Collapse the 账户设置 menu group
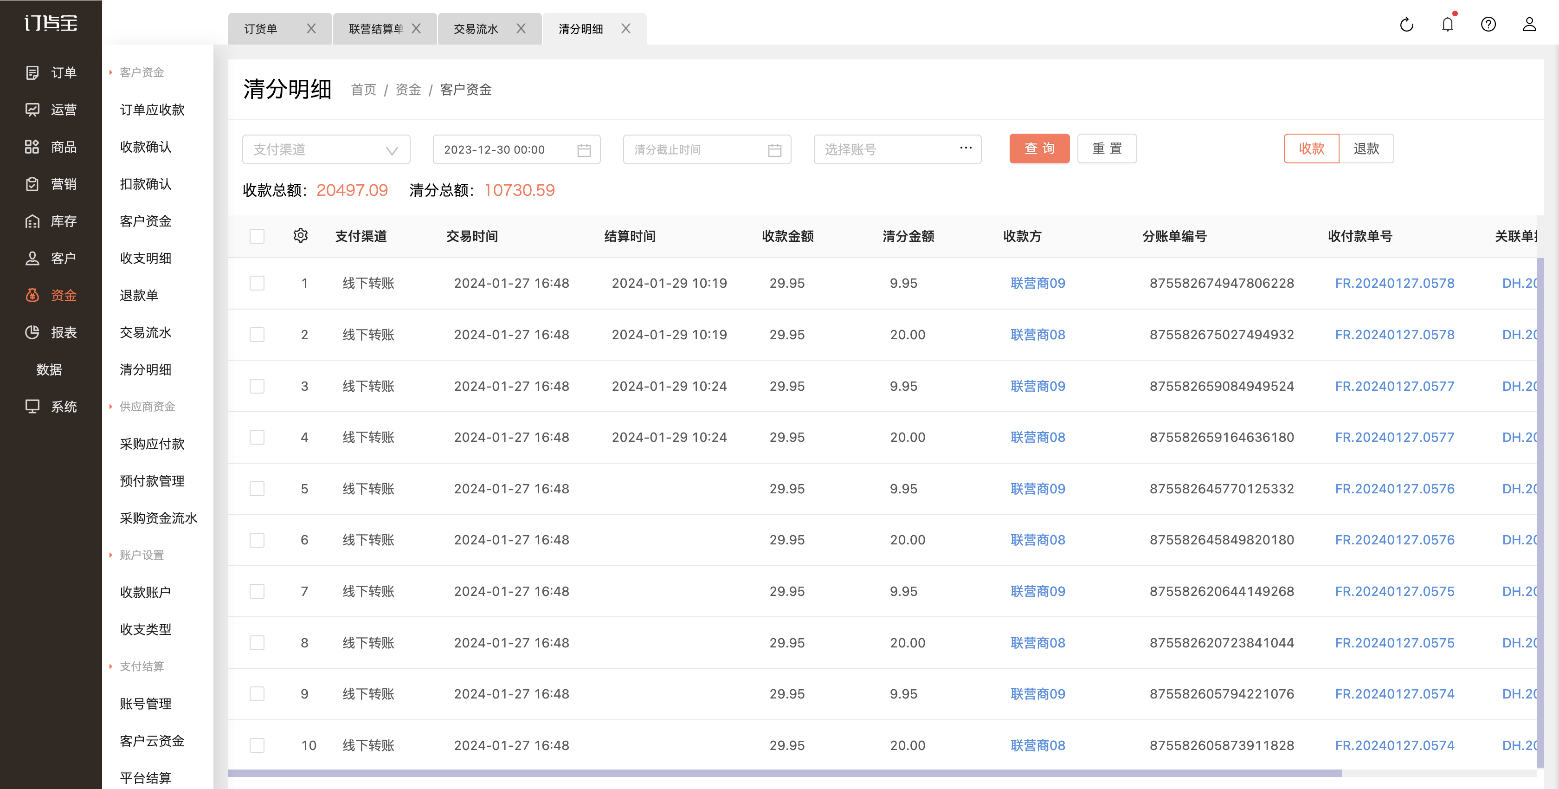The width and height of the screenshot is (1559, 789). point(137,555)
